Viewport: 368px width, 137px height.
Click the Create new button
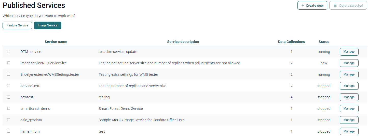coord(312,5)
